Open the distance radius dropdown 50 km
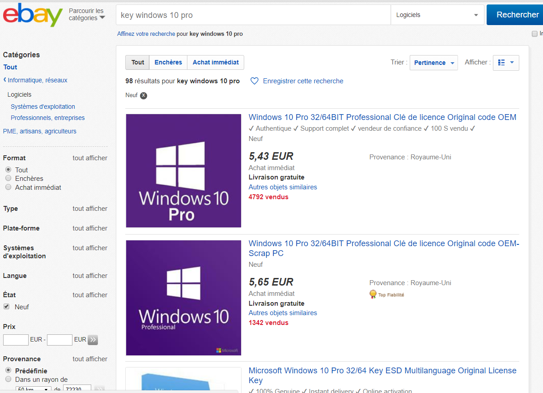 click(x=34, y=389)
